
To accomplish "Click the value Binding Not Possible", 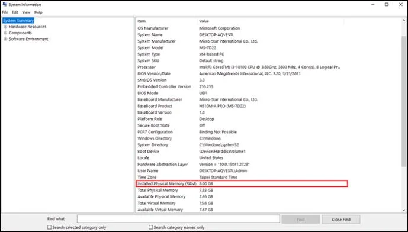I will pyautogui.click(x=218, y=132).
